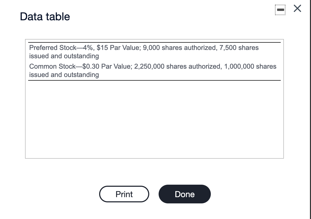Click the divider line below table rows
Viewport: 311px width, 219px height.
[x=154, y=80]
